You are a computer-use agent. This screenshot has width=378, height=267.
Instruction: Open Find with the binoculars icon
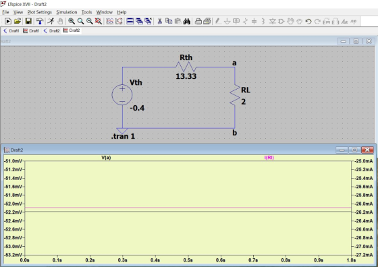coord(187,22)
